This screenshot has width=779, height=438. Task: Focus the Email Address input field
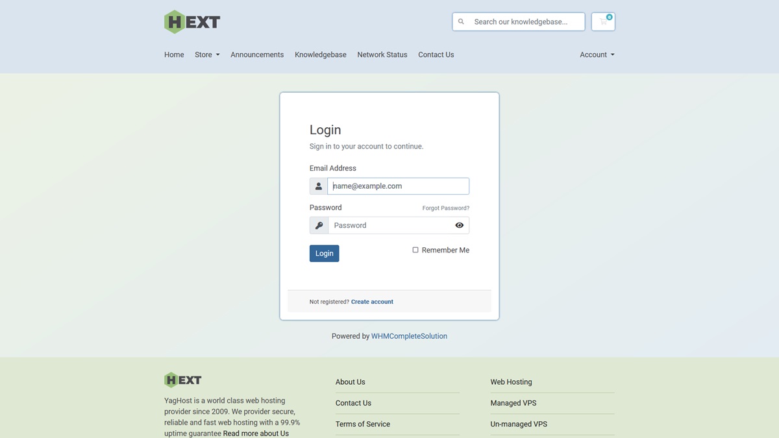click(x=398, y=186)
